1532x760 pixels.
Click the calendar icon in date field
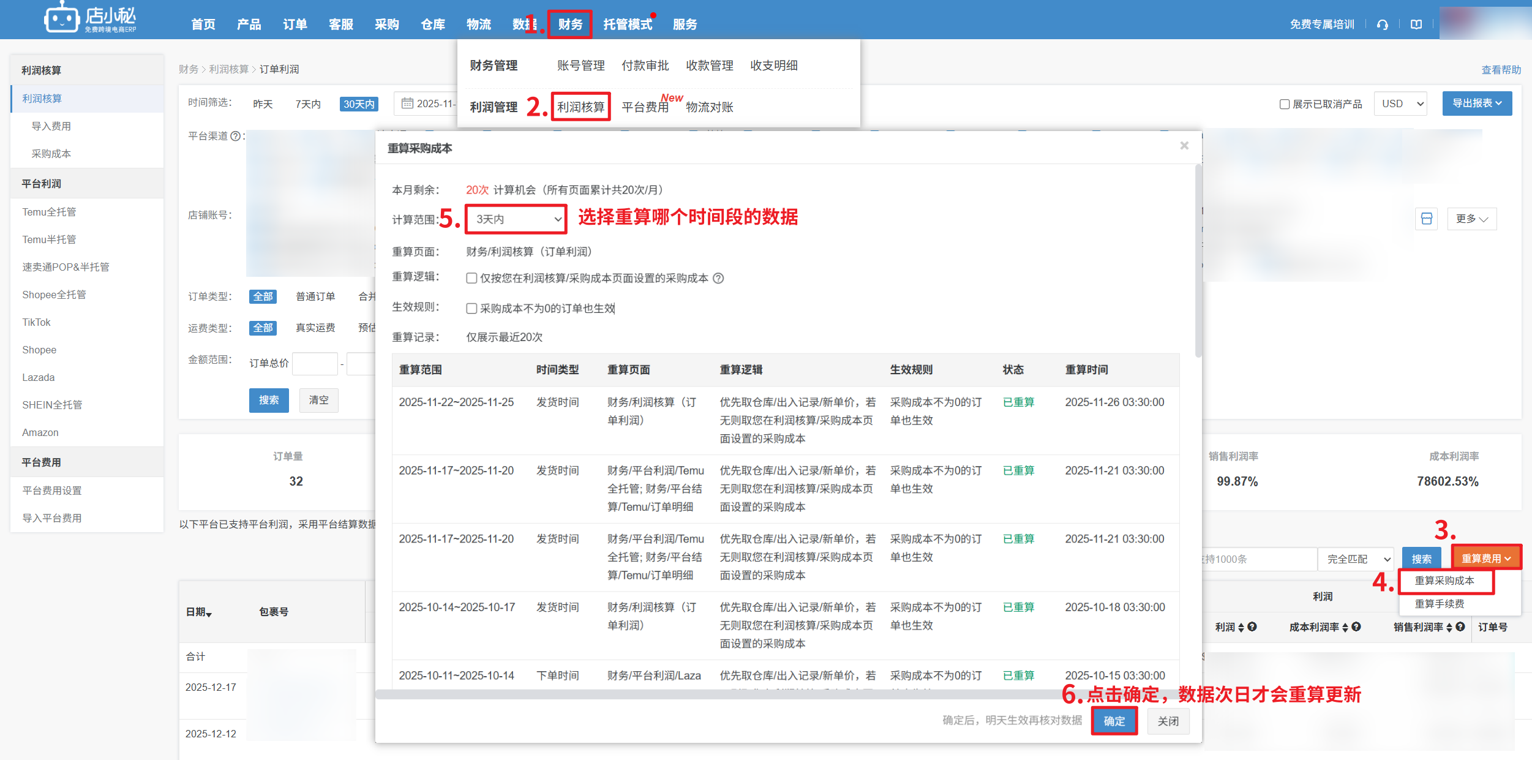tap(407, 103)
